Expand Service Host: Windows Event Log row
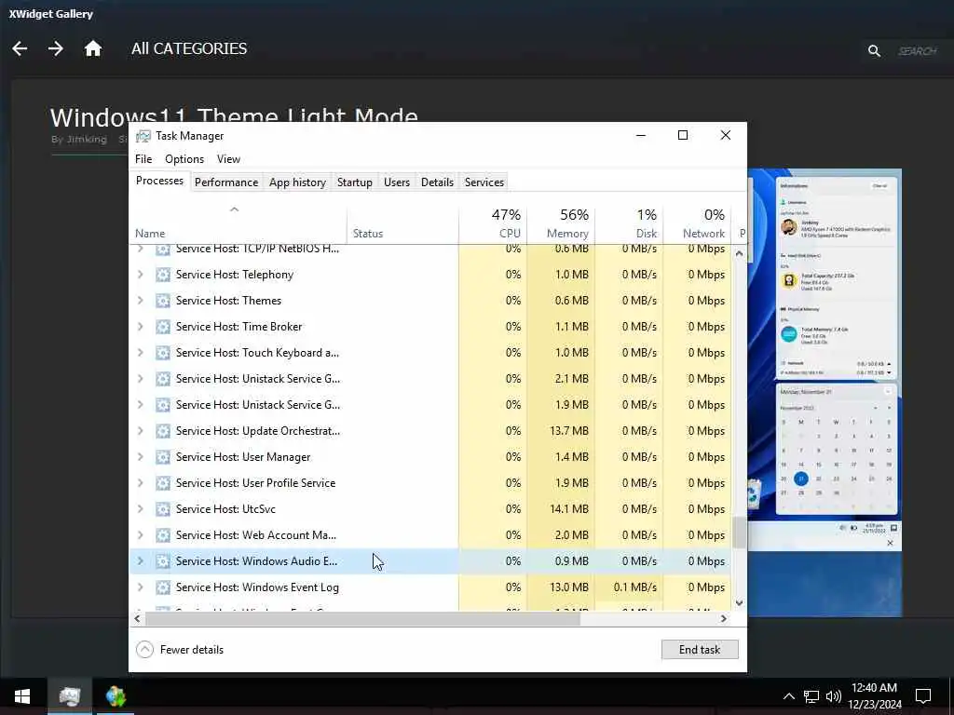Viewport: 954px width, 715px height. pos(141,588)
